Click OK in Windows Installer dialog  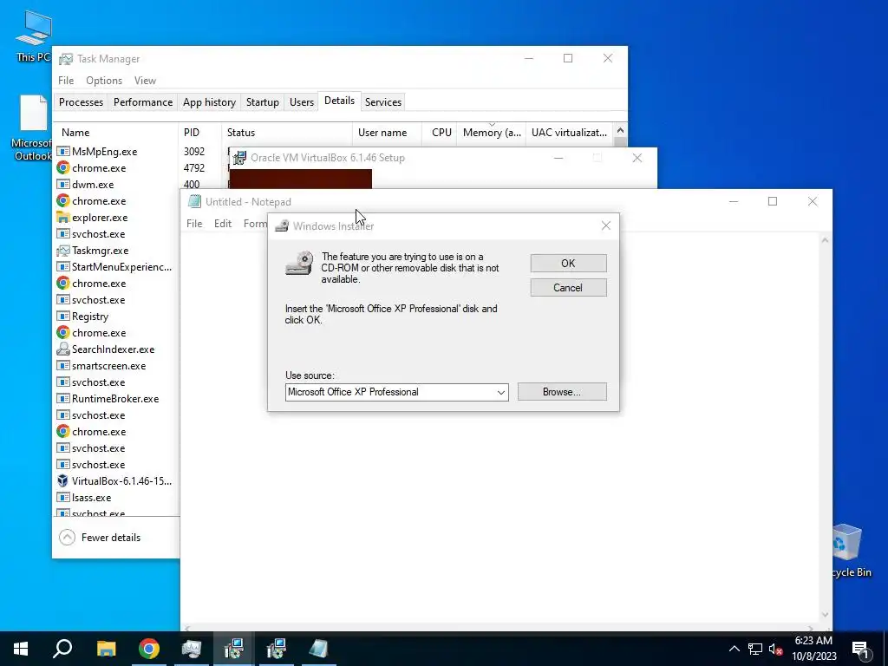pyautogui.click(x=568, y=264)
